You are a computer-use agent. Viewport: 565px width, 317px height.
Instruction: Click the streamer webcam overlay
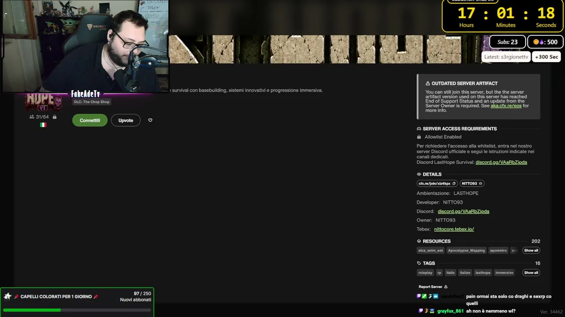85,46
